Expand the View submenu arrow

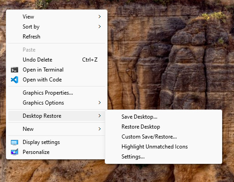pos(99,17)
